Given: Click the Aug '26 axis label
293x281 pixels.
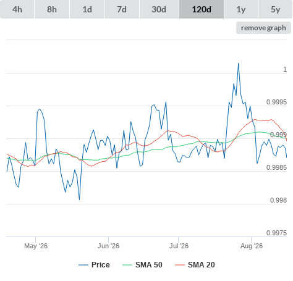Looking at the screenshot, I should [252, 246].
